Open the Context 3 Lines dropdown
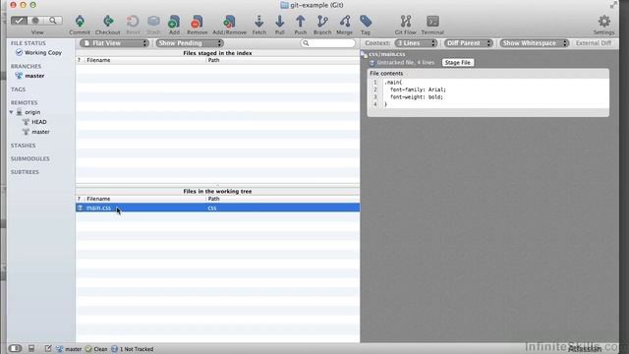The width and height of the screenshot is (629, 354). 416,43
